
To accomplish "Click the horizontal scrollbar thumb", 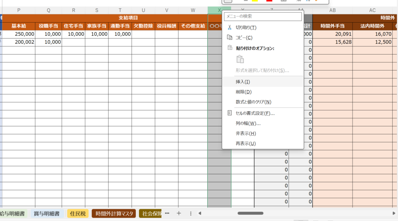I will (250, 213).
